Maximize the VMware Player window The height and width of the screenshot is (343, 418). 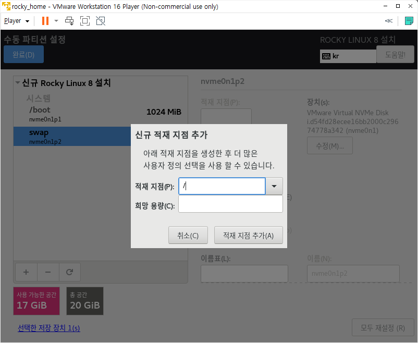tap(398, 6)
